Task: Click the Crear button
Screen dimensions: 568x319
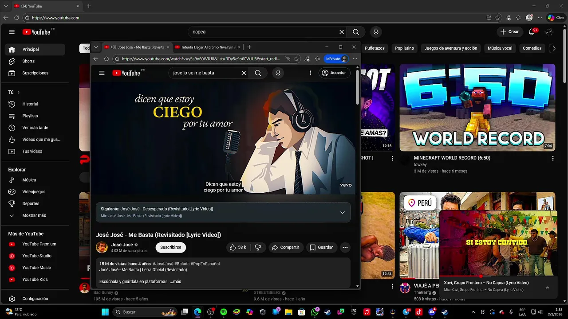Action: (x=509, y=32)
